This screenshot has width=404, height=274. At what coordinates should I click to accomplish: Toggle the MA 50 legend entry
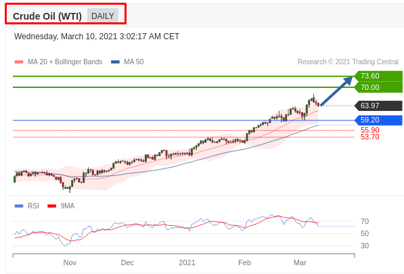pos(127,62)
